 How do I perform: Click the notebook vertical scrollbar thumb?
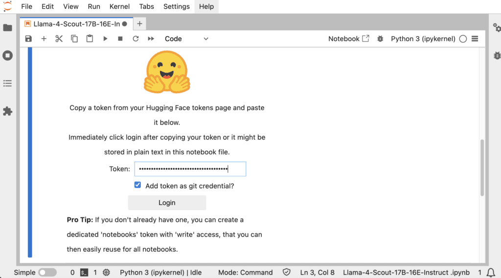coord(482,168)
